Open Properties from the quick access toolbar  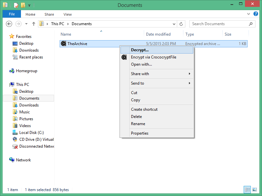[x=15, y=5]
